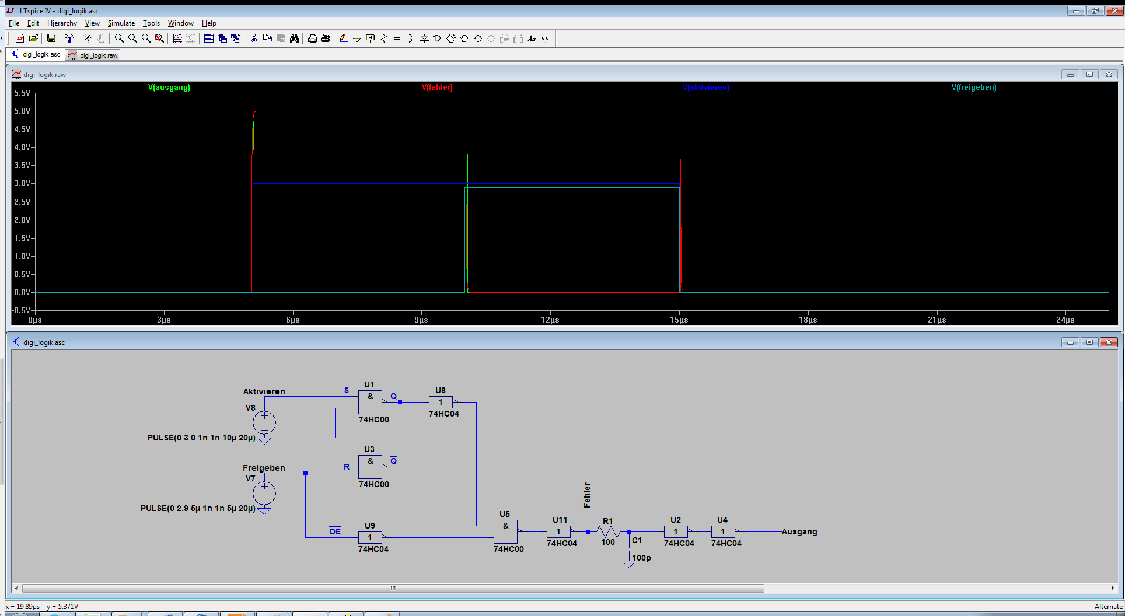Click the PULSE(0 2.9 5µ 1n 1n 5µ 20µ) text
Viewport: 1125px width, 616px height.
(198, 508)
